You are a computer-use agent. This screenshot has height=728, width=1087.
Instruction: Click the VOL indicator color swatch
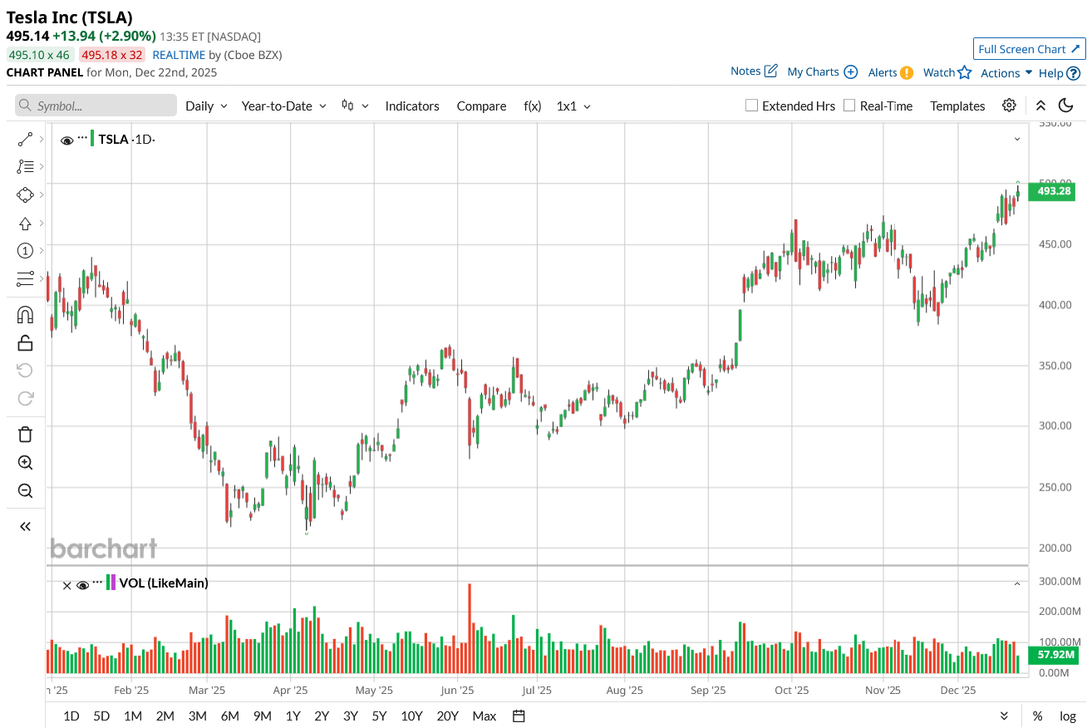pyautogui.click(x=111, y=583)
